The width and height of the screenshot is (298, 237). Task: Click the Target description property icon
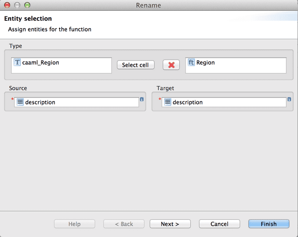[167, 102]
